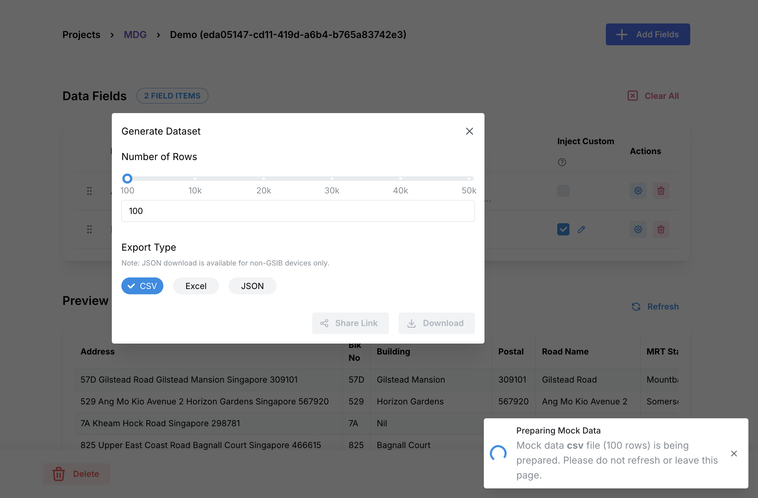Select the CSV export type
Image resolution: width=758 pixels, height=498 pixels.
tap(142, 286)
